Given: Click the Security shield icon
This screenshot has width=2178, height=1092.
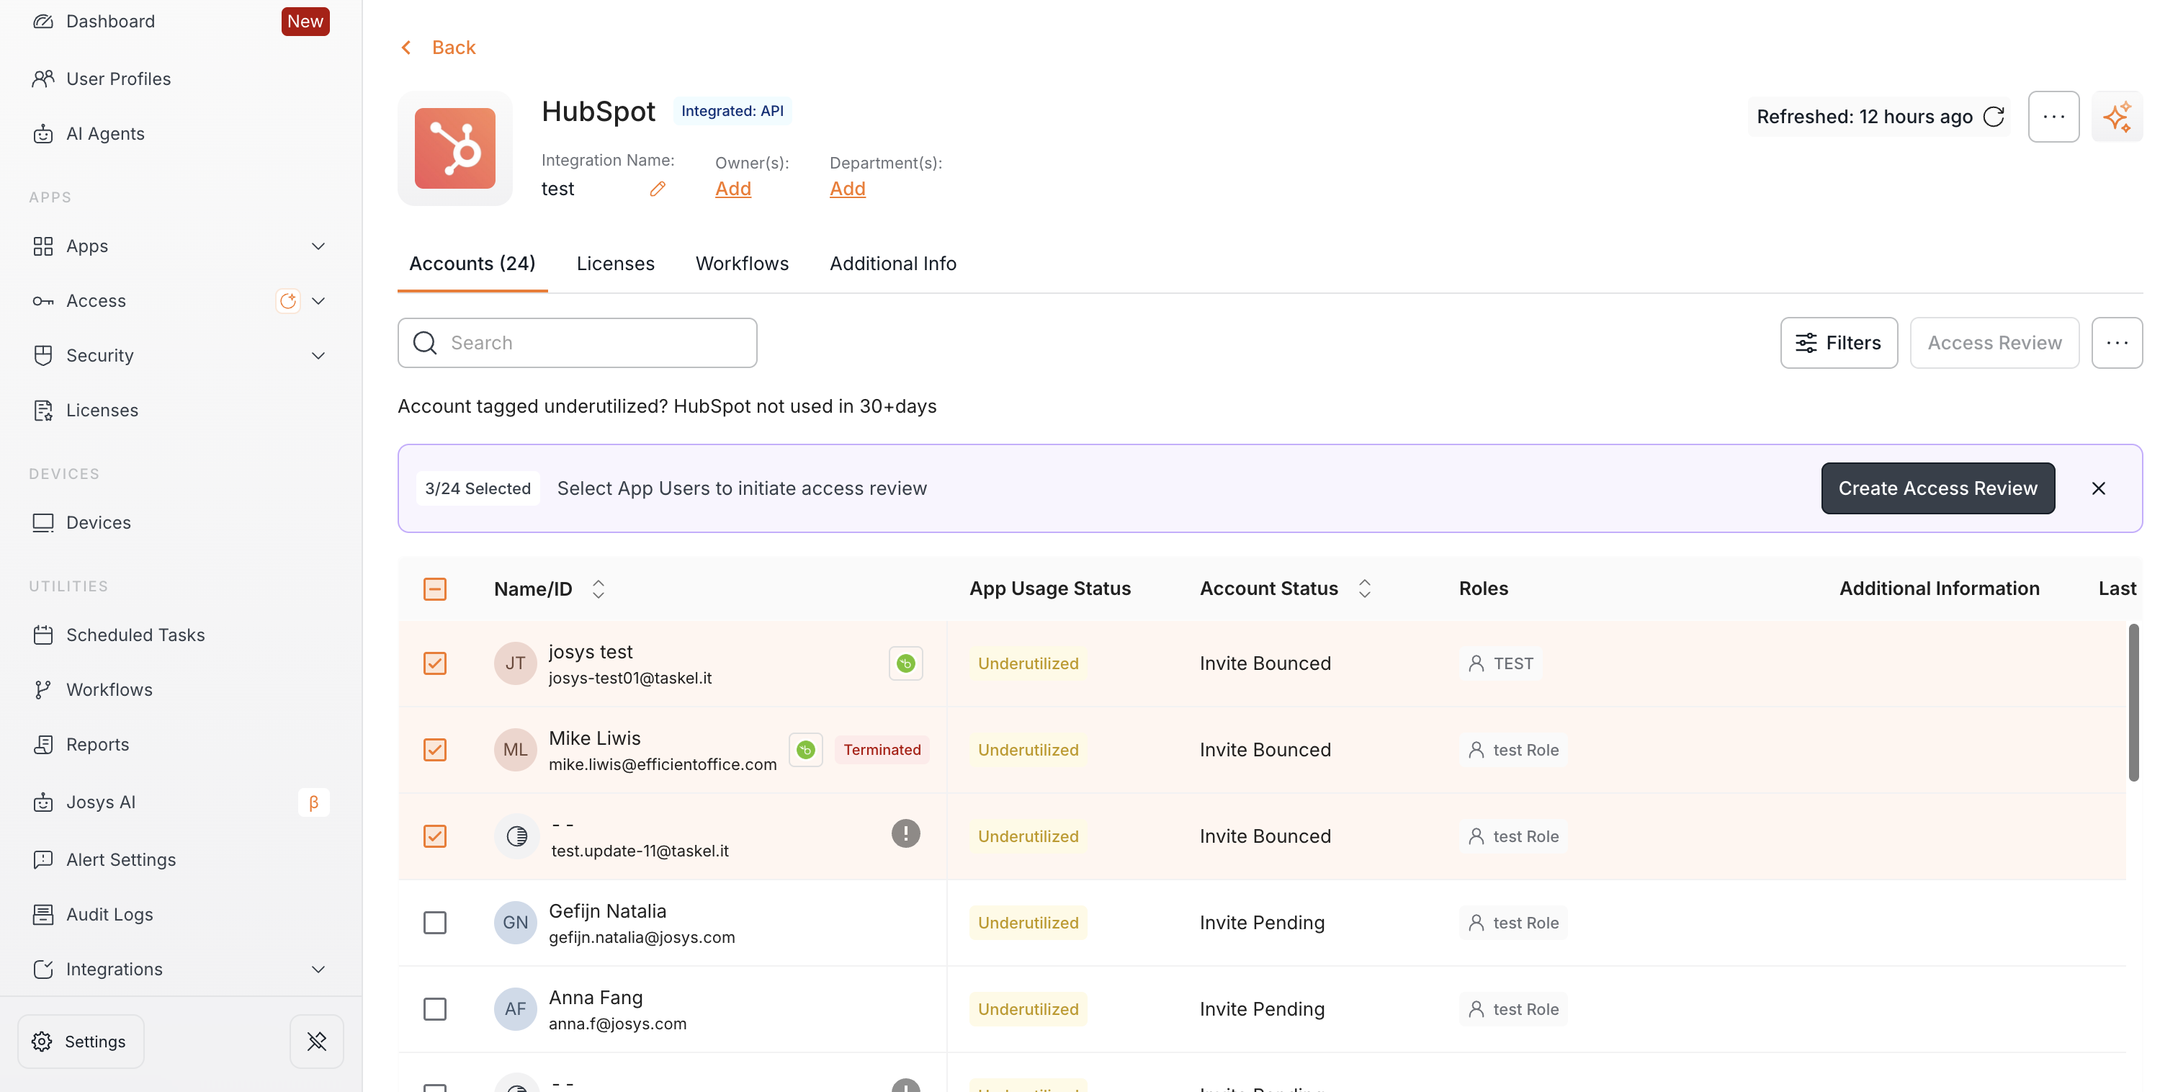Looking at the screenshot, I should tap(43, 355).
